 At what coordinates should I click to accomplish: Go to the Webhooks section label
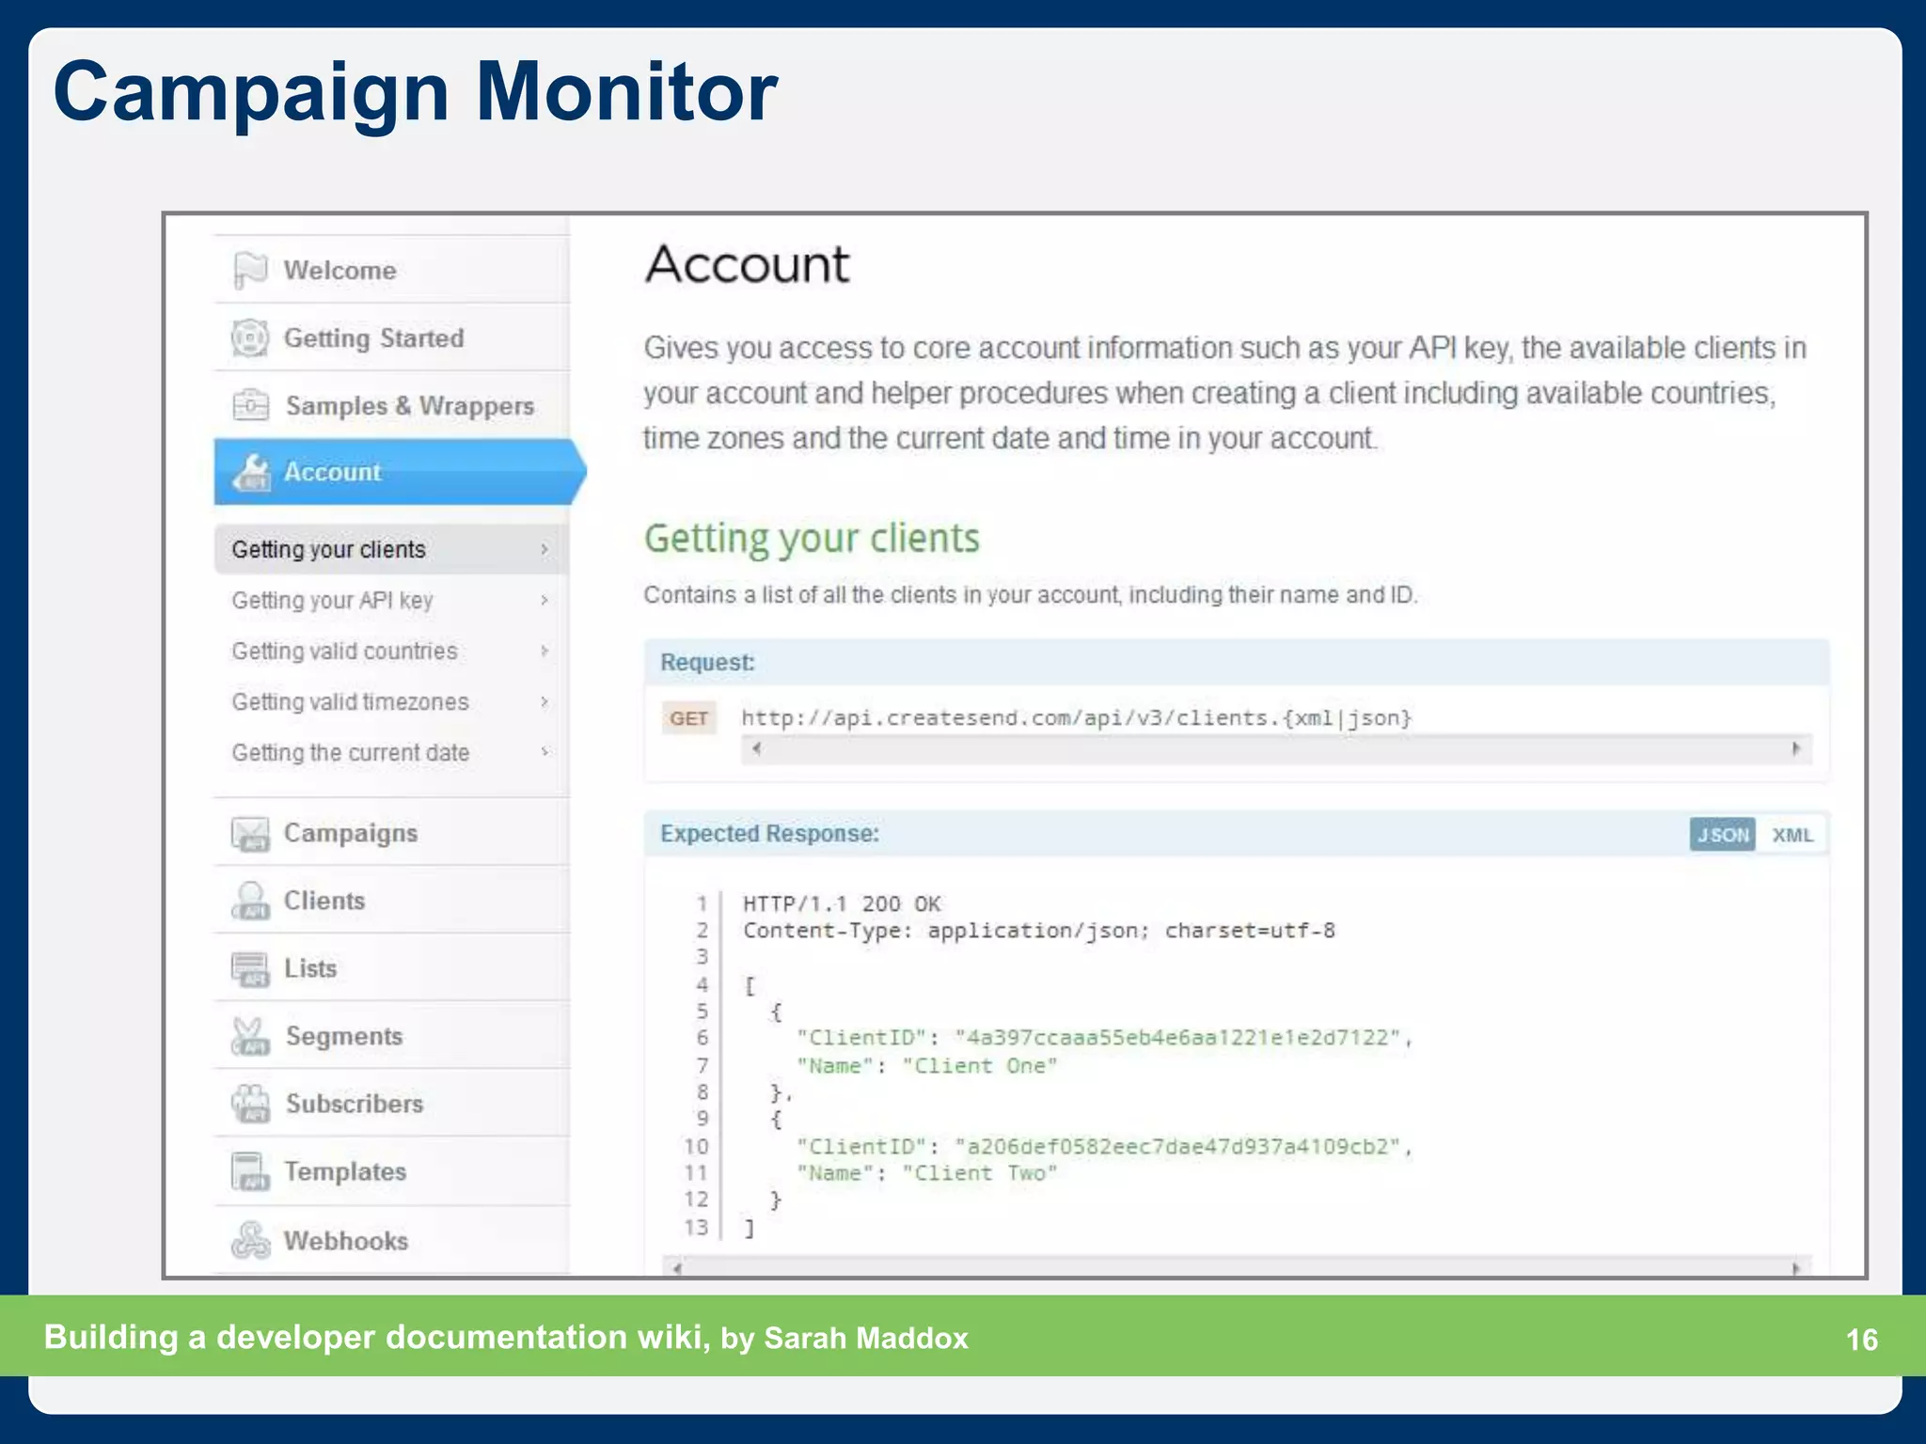[346, 1240]
